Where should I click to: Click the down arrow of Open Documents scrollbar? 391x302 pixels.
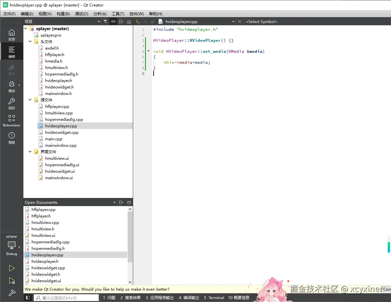coord(130,282)
